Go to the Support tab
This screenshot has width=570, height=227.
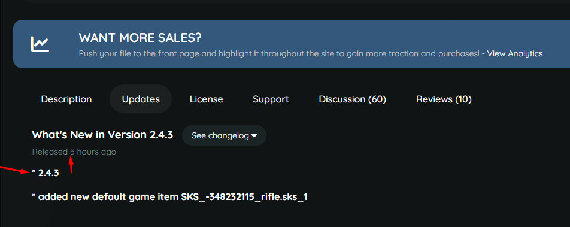(271, 99)
